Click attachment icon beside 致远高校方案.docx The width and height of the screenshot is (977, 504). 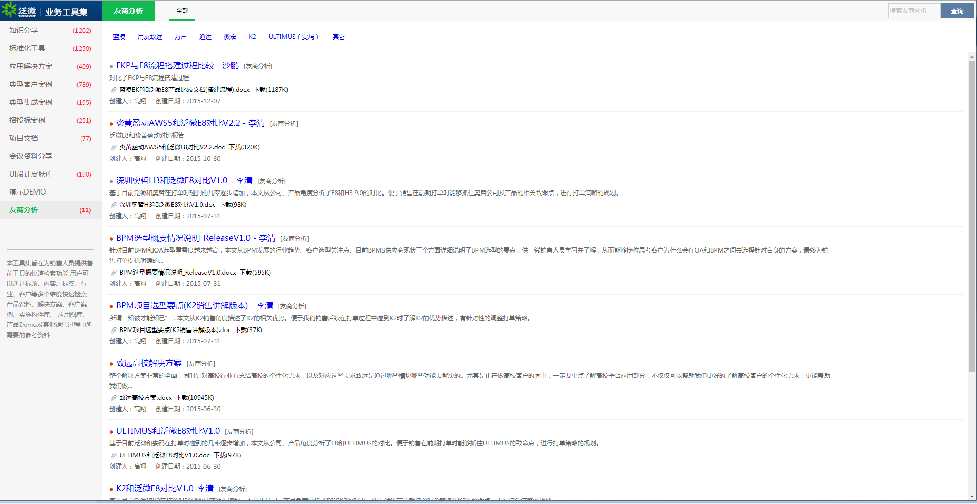pyautogui.click(x=114, y=398)
